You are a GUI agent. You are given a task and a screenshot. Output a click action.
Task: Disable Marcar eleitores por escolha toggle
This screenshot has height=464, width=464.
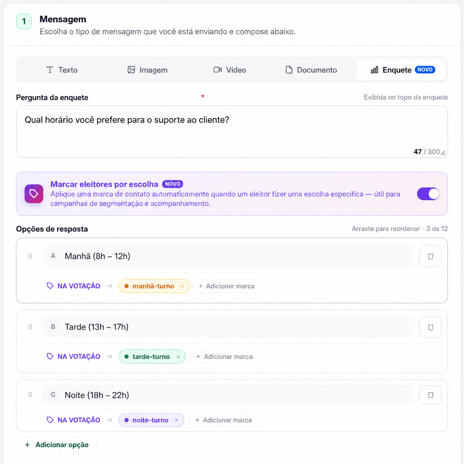click(428, 194)
